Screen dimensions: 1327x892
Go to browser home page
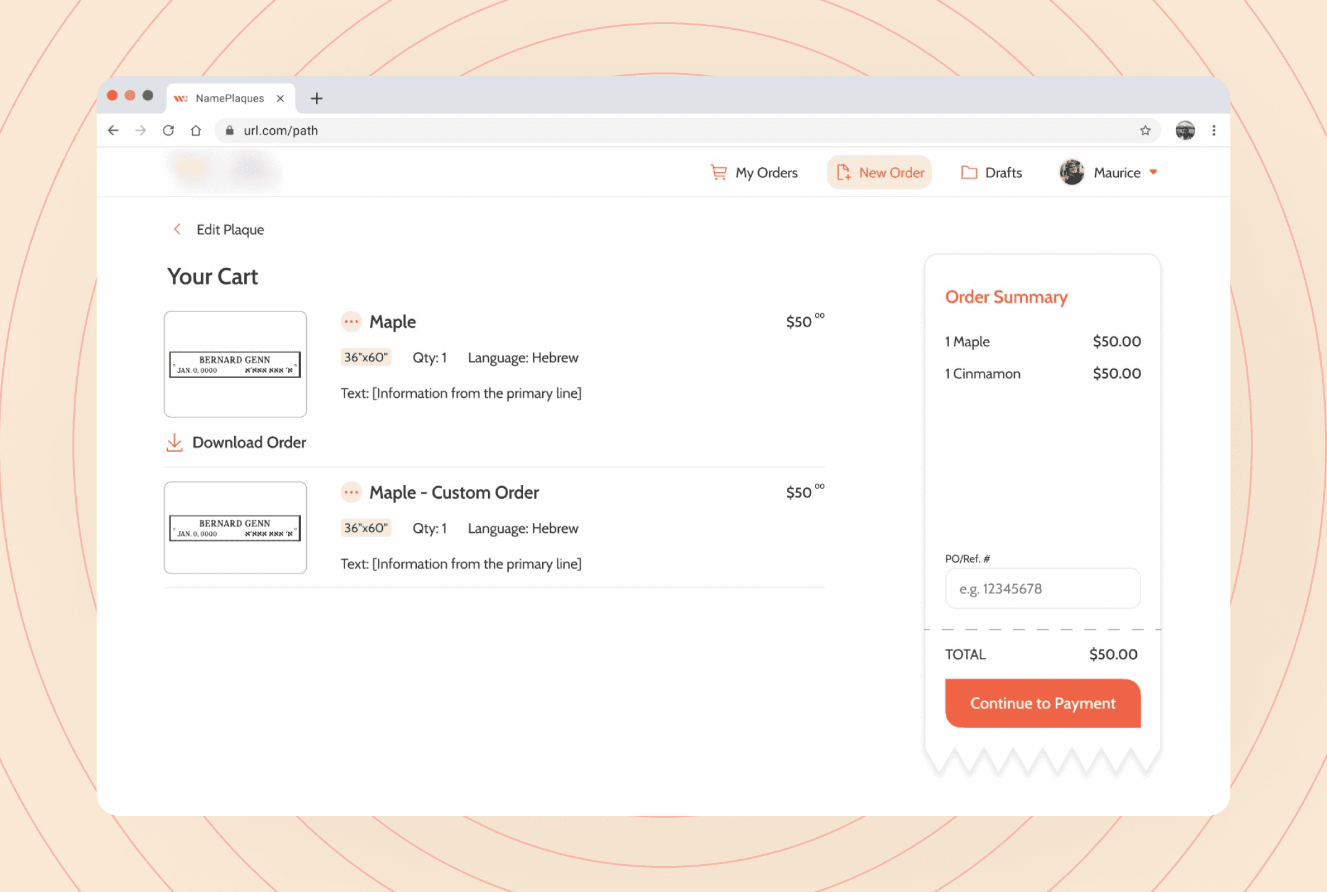196,131
